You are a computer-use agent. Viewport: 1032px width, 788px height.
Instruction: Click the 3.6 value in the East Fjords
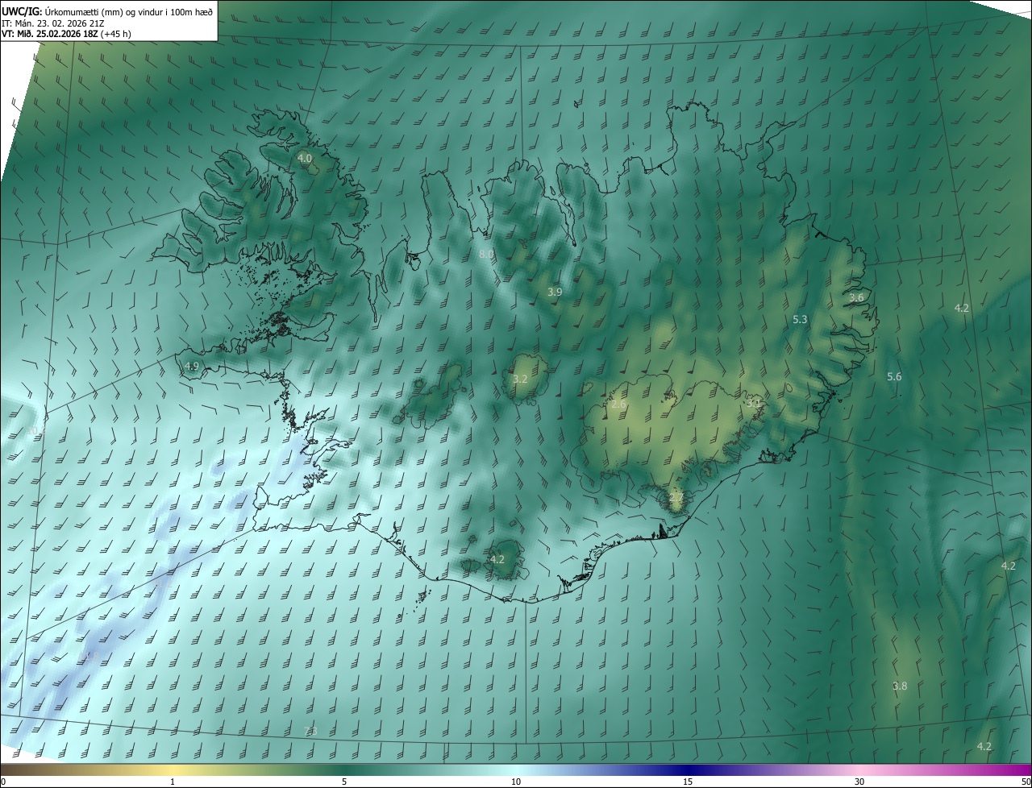856,297
